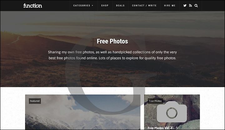Image resolution: width=225 pixels, height=130 pixels.
Task: Open search with magnifier icon
Action: click(x=196, y=6)
